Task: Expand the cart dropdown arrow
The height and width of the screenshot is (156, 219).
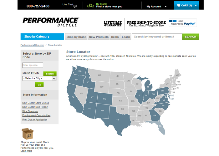Action: point(196,6)
